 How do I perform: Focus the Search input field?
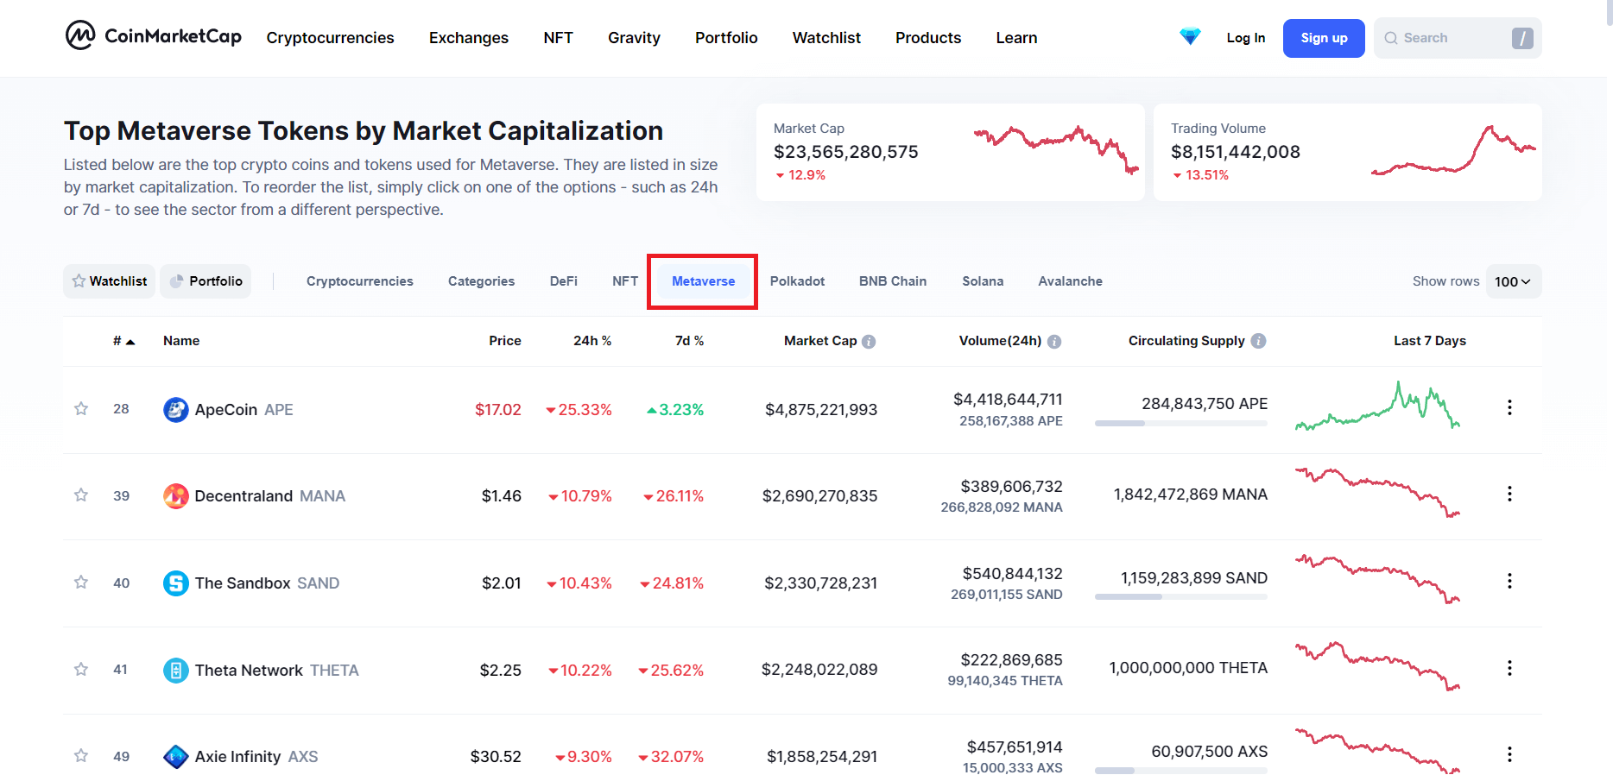click(x=1458, y=38)
